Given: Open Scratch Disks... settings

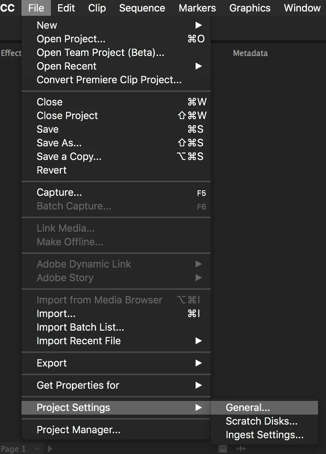Looking at the screenshot, I should click(x=264, y=421).
